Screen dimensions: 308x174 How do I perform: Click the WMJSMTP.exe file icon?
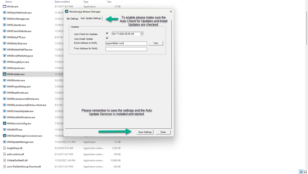pyautogui.click(x=5, y=129)
